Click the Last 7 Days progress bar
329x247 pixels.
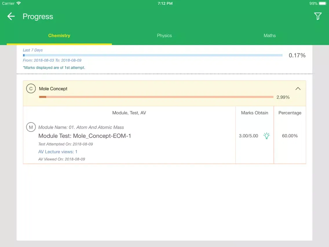coord(153,55)
